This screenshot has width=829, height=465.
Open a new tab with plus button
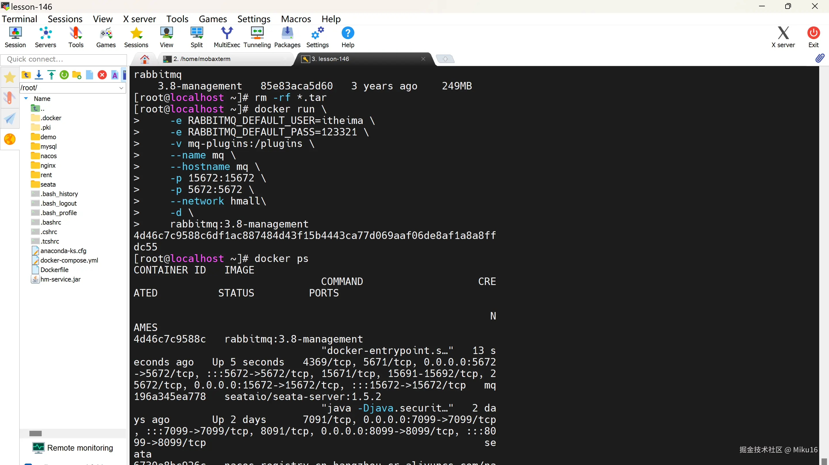445,59
